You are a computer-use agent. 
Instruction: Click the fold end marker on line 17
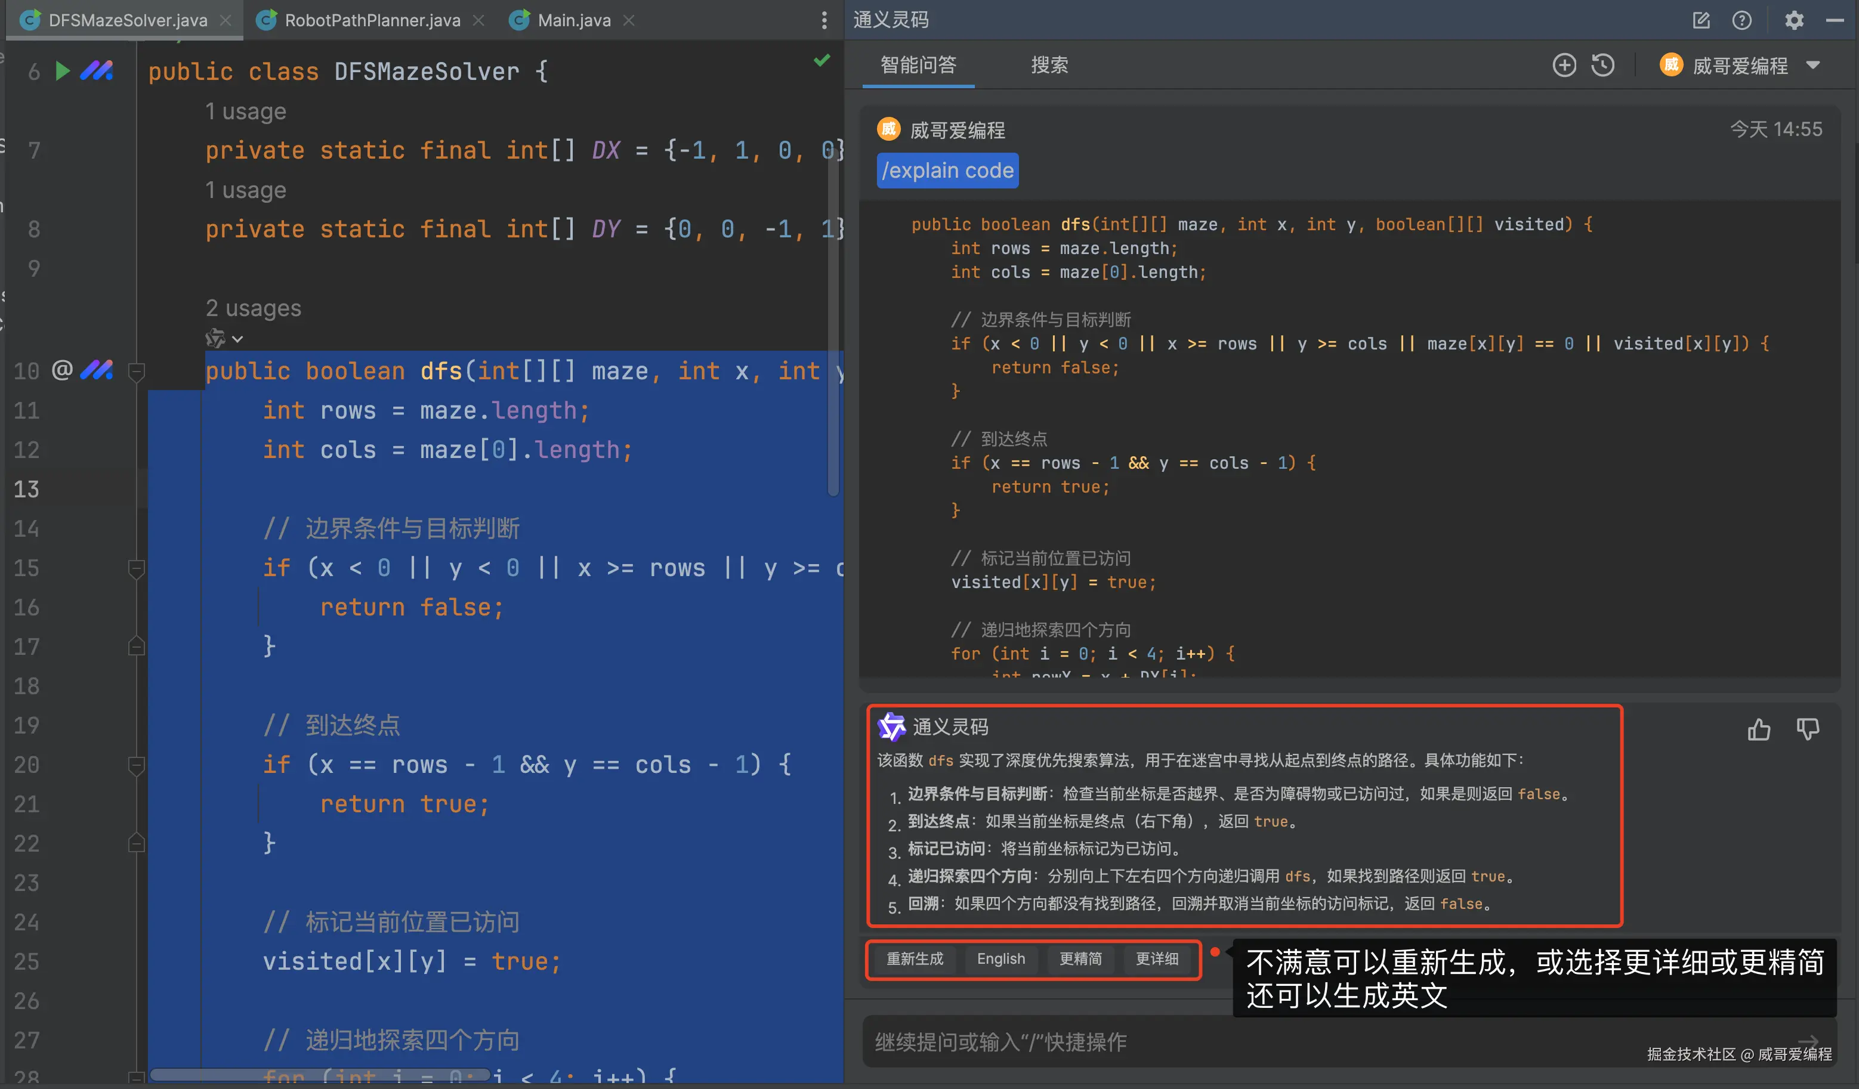(x=137, y=646)
